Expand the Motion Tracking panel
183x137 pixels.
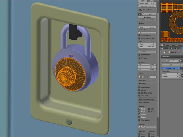coord(139,99)
